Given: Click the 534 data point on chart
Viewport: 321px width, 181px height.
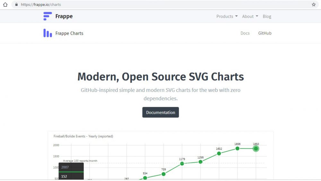Looking at the screenshot, I should [x=145, y=178].
